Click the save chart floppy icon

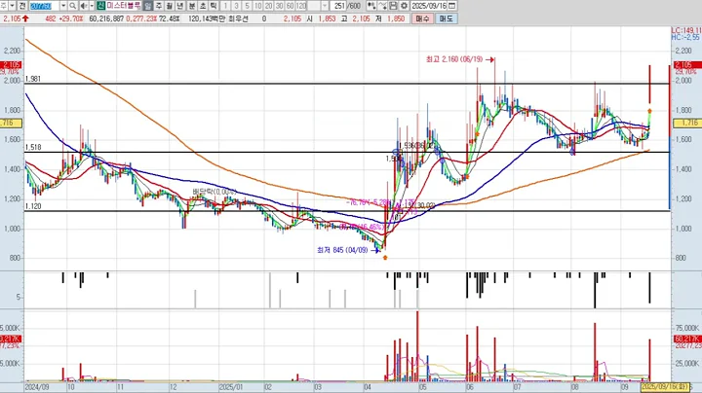(x=393, y=6)
